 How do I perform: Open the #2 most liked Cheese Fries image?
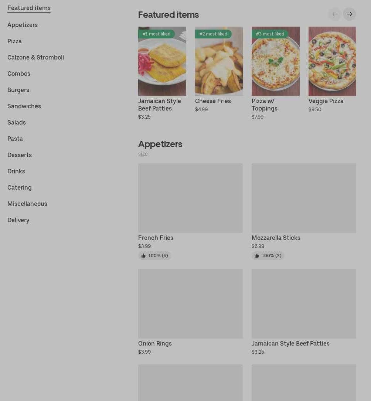coord(219,61)
